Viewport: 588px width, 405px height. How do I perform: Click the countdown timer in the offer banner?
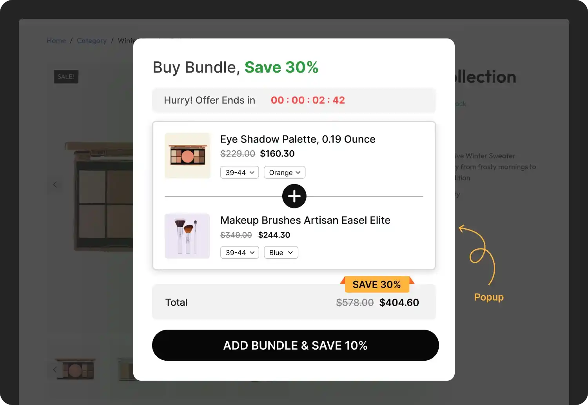click(x=308, y=100)
